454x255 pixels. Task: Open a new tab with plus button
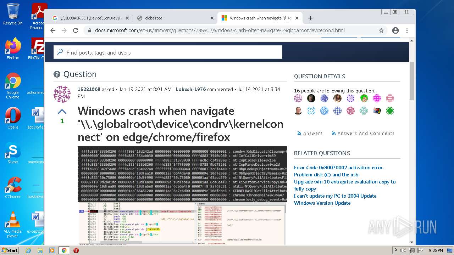coord(310,18)
